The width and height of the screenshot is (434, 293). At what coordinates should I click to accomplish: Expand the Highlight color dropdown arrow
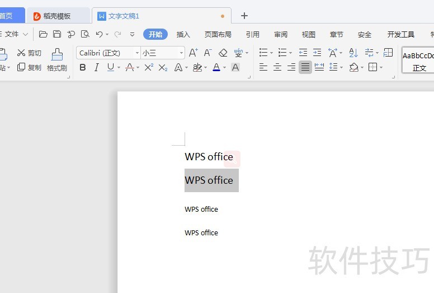point(205,68)
